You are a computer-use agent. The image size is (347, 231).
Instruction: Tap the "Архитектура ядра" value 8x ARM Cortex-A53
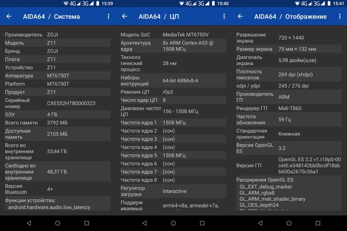pyautogui.click(x=188, y=46)
